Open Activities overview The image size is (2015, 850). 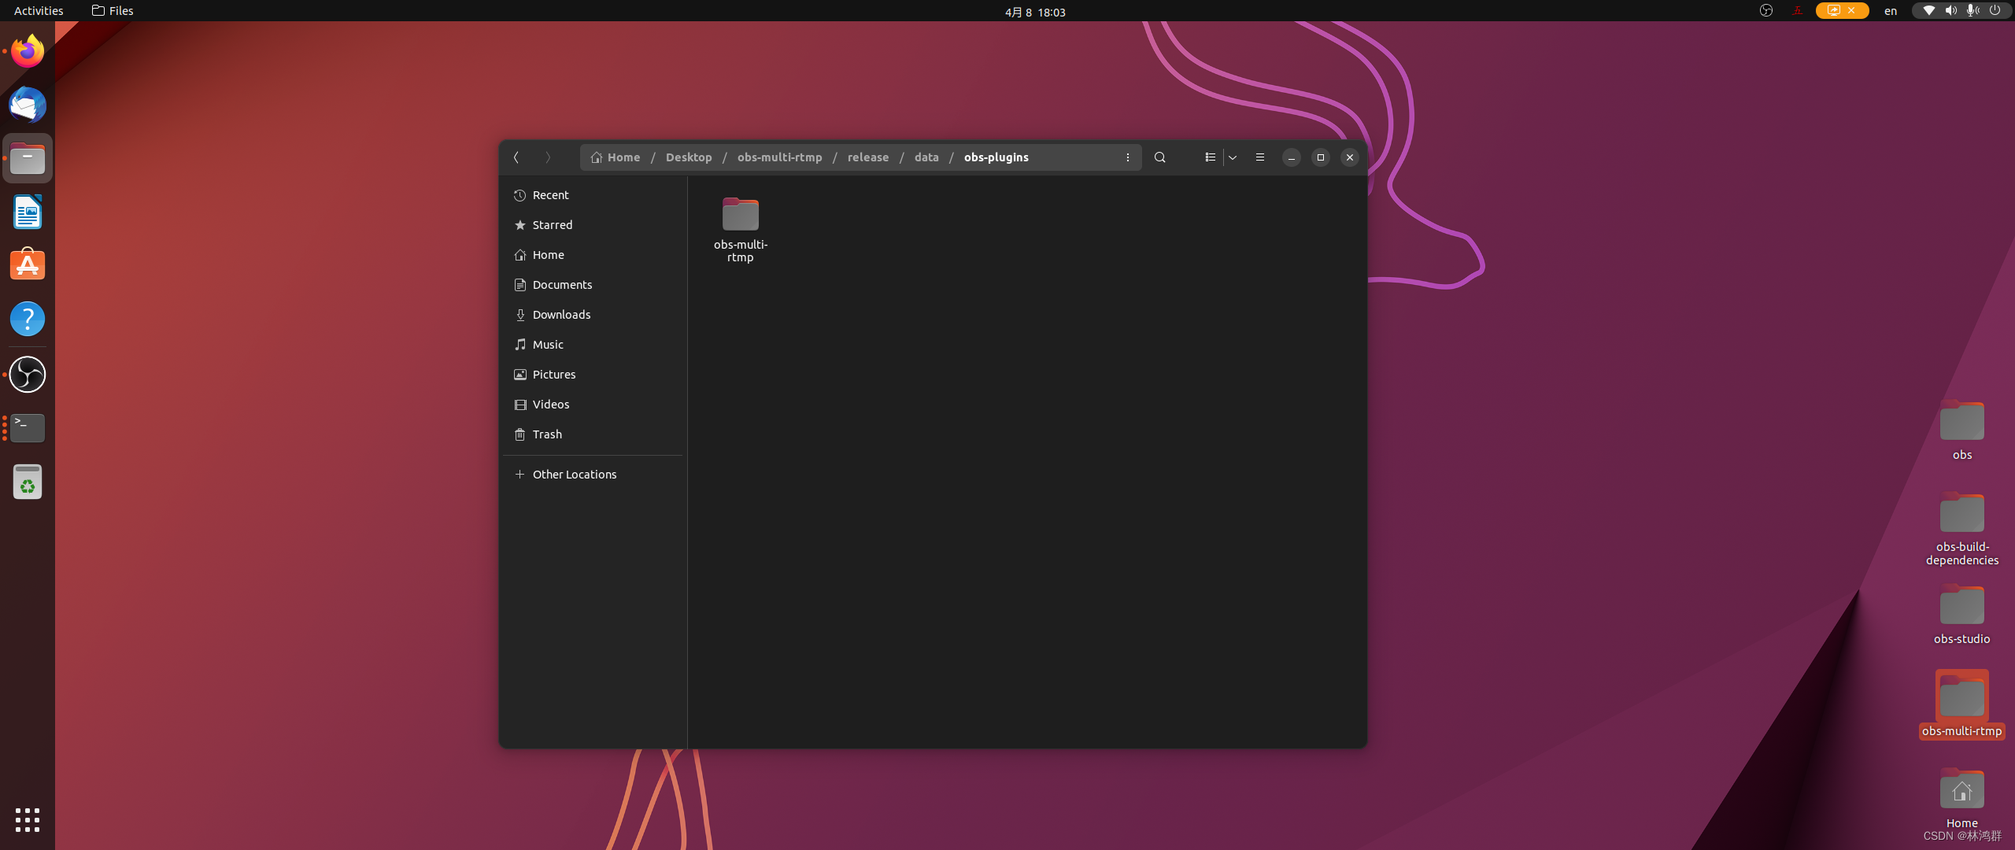click(x=39, y=11)
